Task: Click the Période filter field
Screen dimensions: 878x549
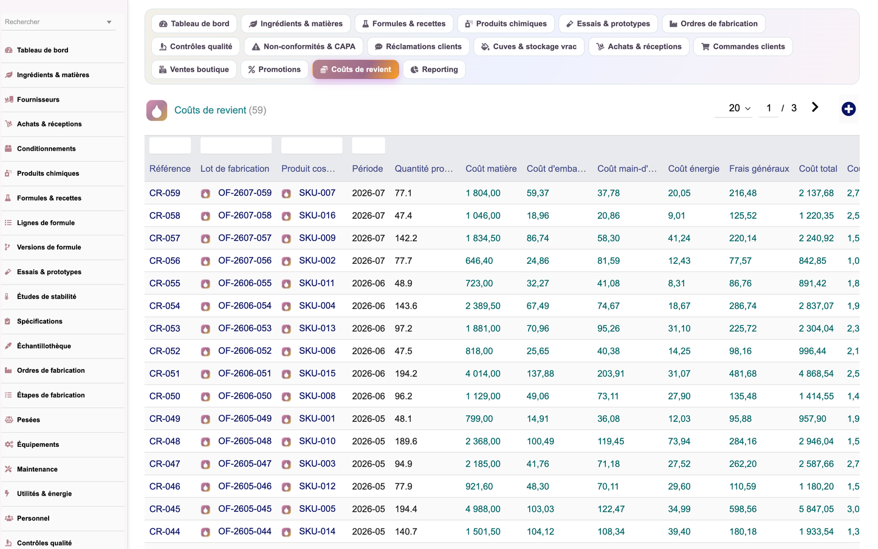Action: point(368,145)
